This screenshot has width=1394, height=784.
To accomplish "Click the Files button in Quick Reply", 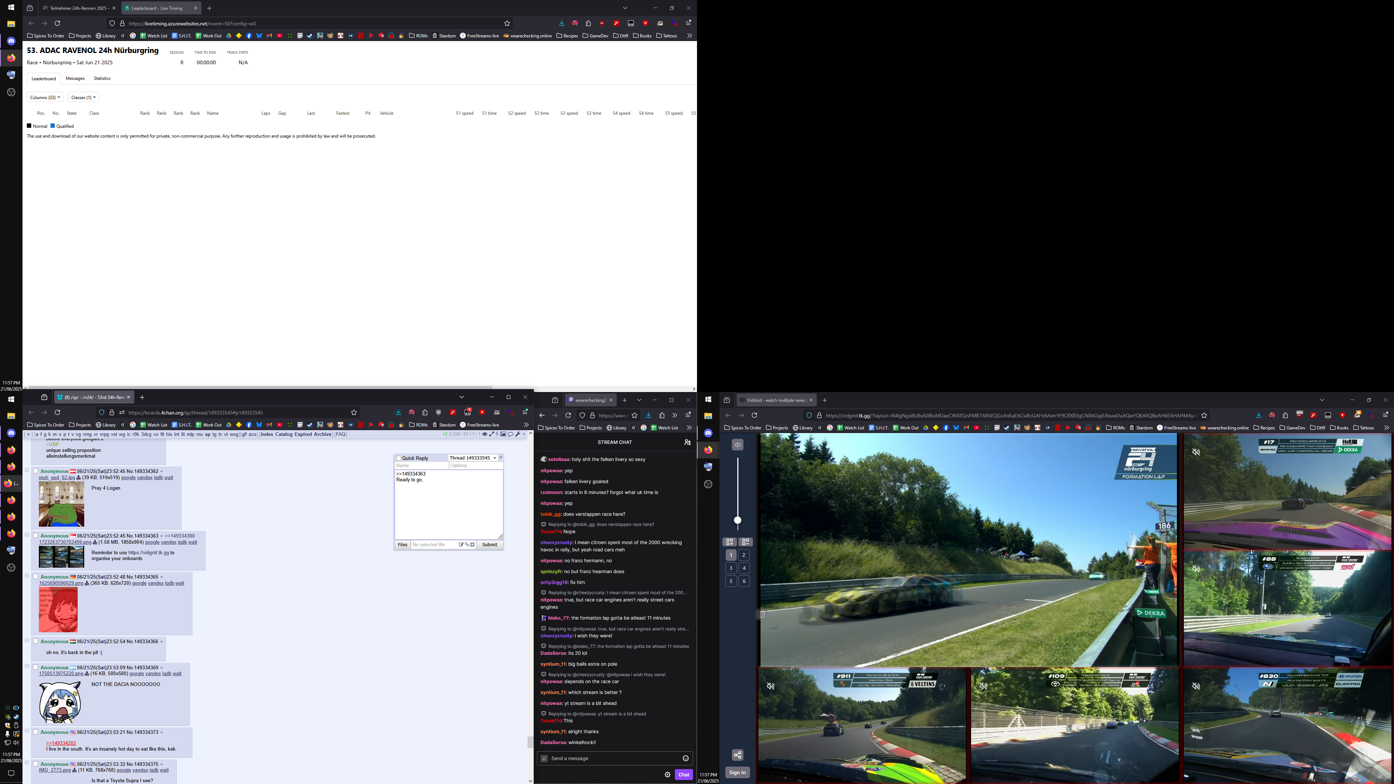I will pyautogui.click(x=403, y=544).
